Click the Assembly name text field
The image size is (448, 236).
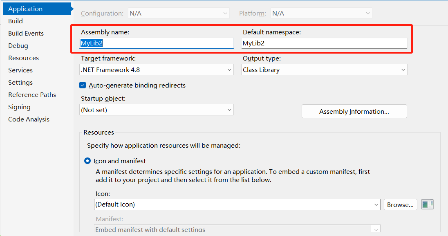156,43
